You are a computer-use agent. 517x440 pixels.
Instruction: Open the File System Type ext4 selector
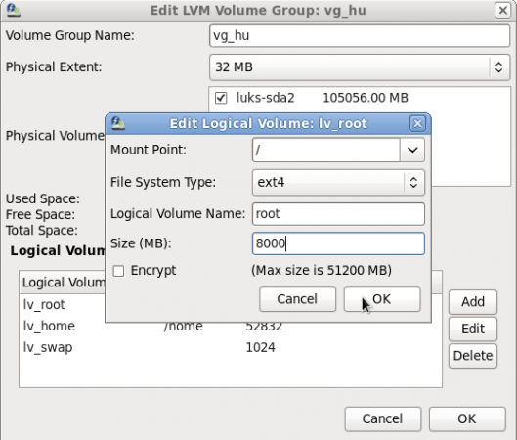338,183
